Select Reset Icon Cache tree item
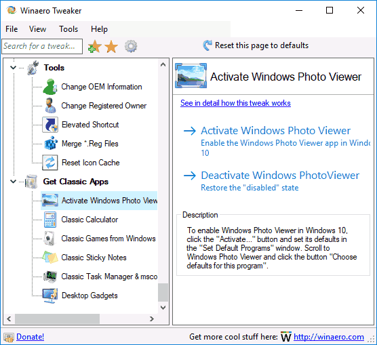 [x=91, y=163]
